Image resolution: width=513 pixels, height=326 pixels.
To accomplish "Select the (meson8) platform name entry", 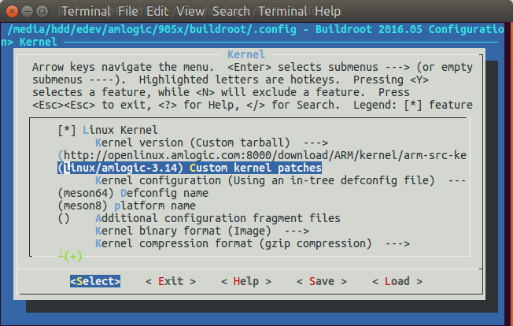I will 127,206.
